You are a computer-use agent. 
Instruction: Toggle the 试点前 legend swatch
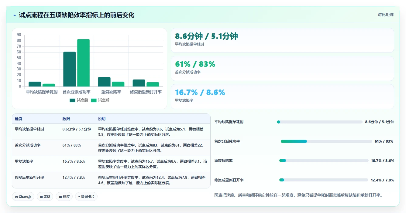72,100
